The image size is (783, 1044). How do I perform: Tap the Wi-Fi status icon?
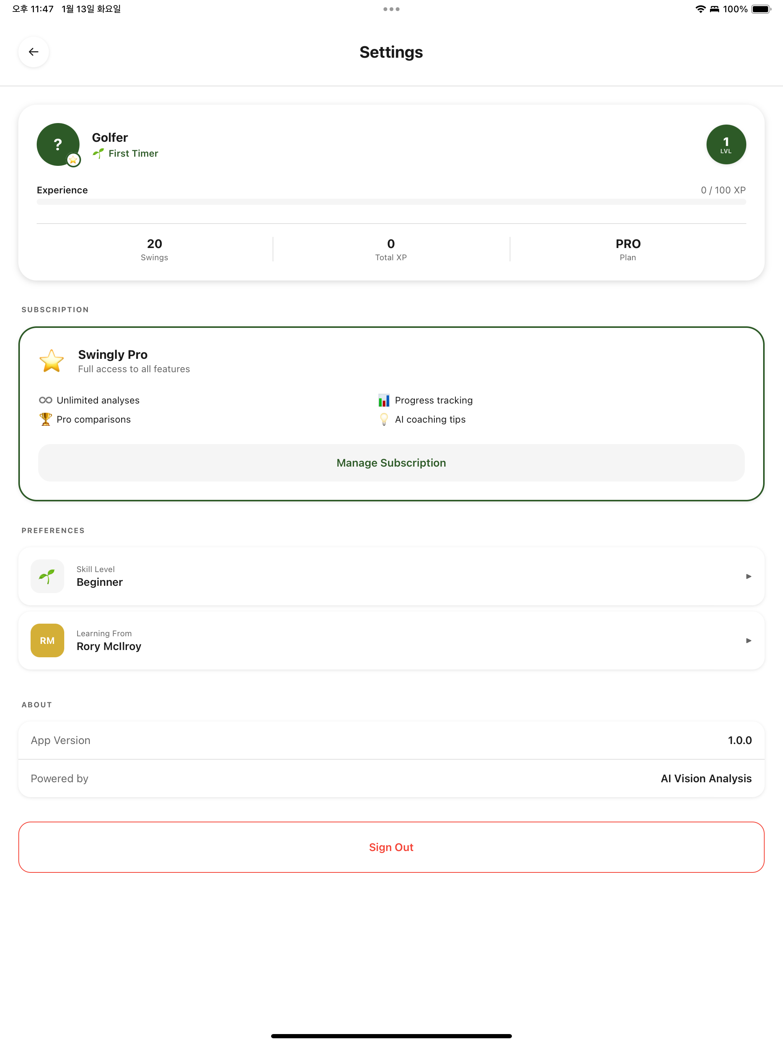(x=700, y=9)
